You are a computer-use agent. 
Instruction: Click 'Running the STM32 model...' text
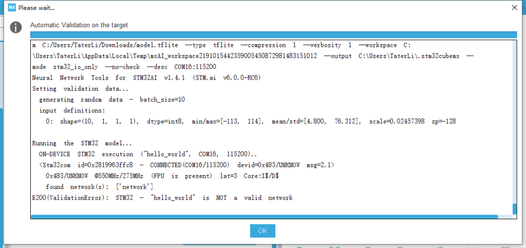click(x=82, y=143)
